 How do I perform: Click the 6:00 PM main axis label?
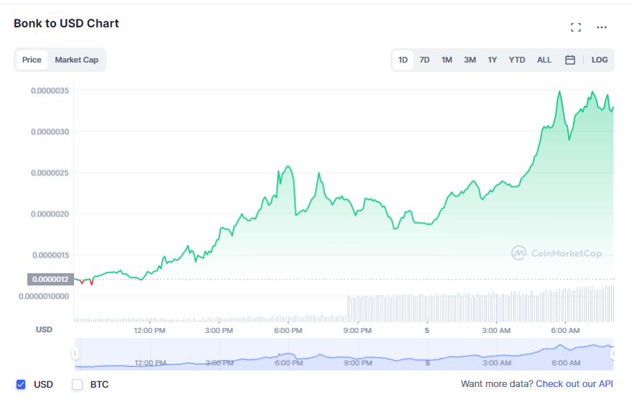click(288, 331)
